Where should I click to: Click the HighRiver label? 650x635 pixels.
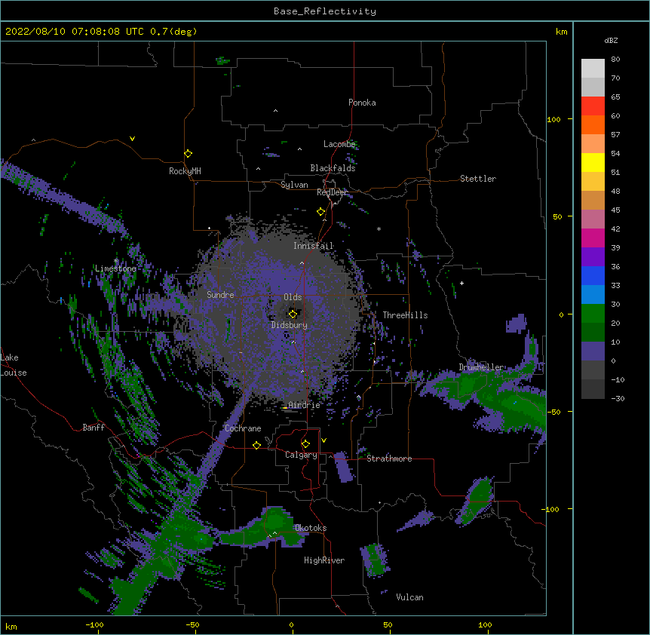pyautogui.click(x=324, y=560)
